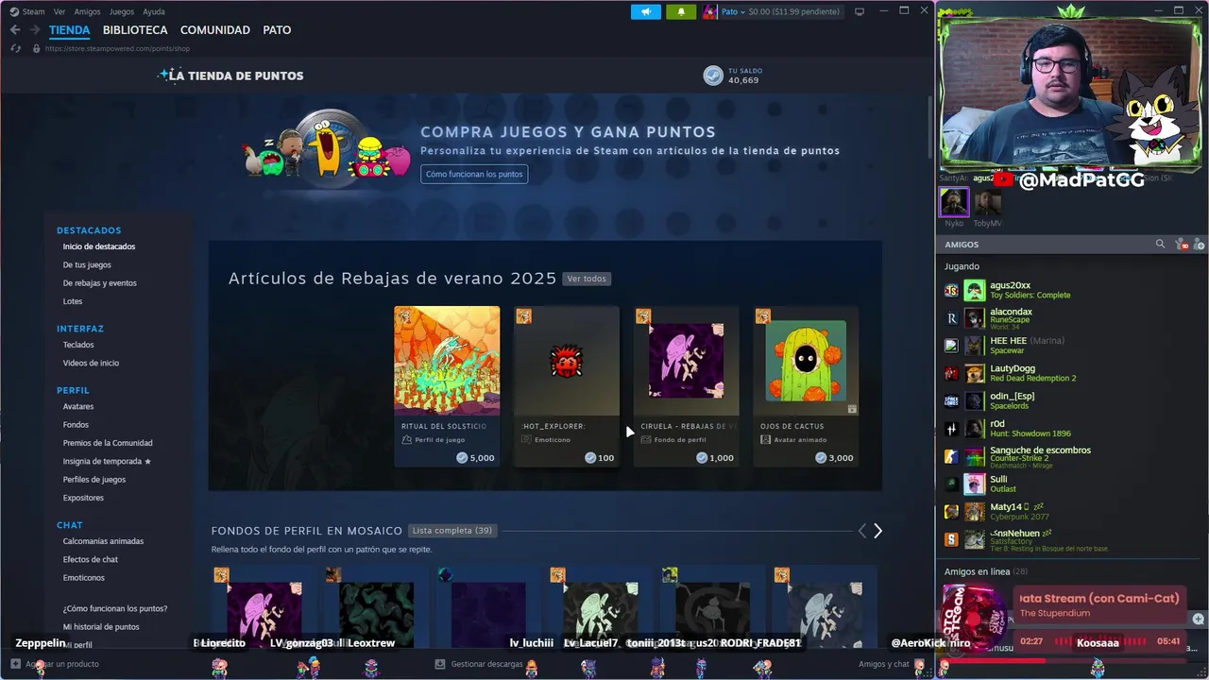Switch to the COMUNIDAD tab
Image resolution: width=1209 pixels, height=680 pixels.
tap(215, 30)
